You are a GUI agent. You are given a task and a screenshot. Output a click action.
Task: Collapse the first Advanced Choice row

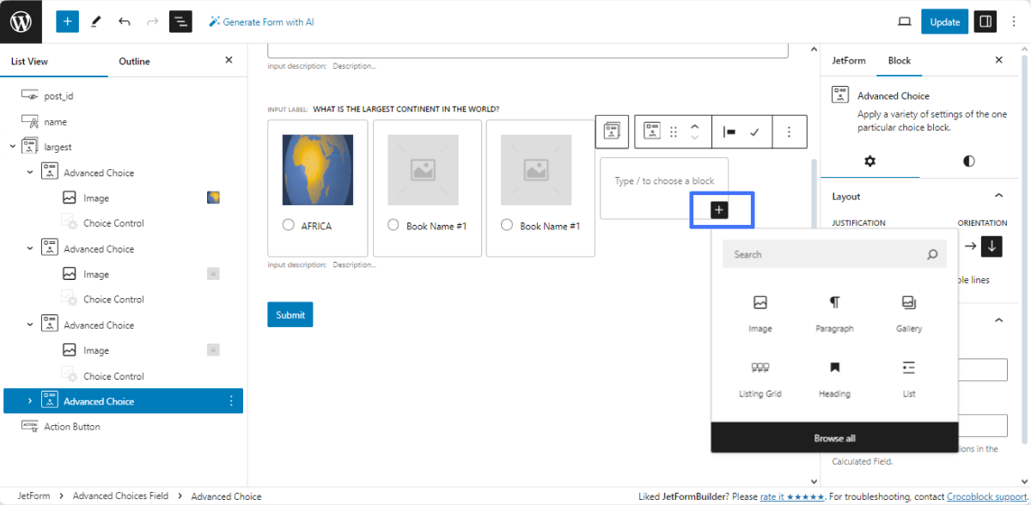(30, 173)
